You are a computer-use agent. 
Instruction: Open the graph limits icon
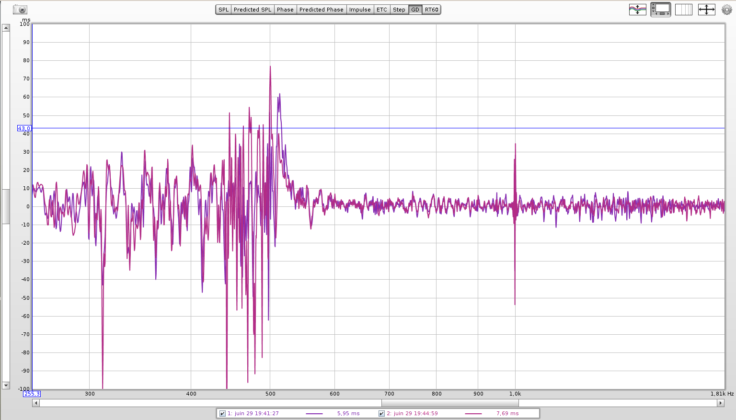(x=637, y=10)
